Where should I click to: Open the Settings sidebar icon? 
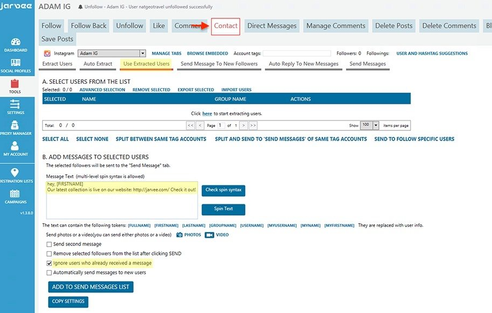tap(15, 107)
